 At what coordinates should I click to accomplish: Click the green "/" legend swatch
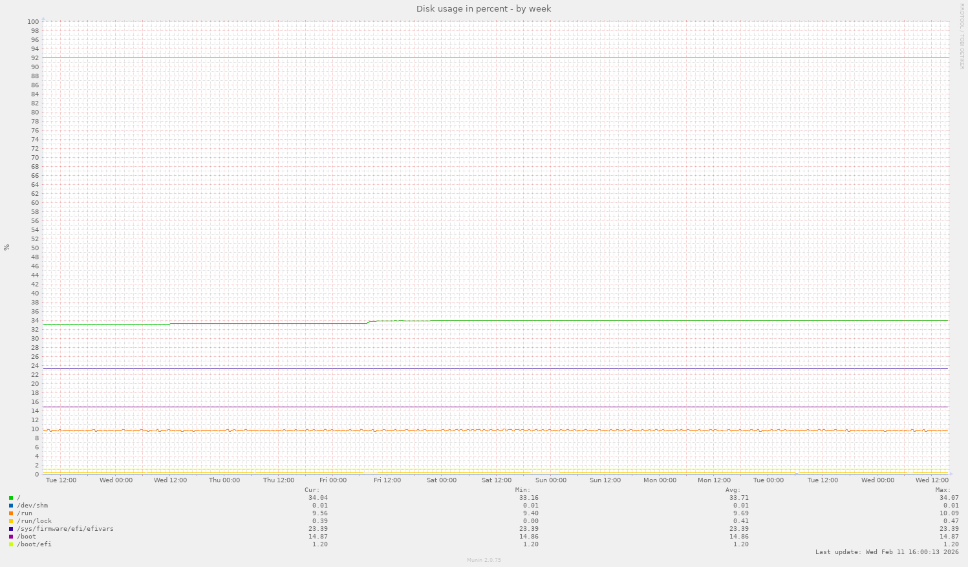(10, 497)
